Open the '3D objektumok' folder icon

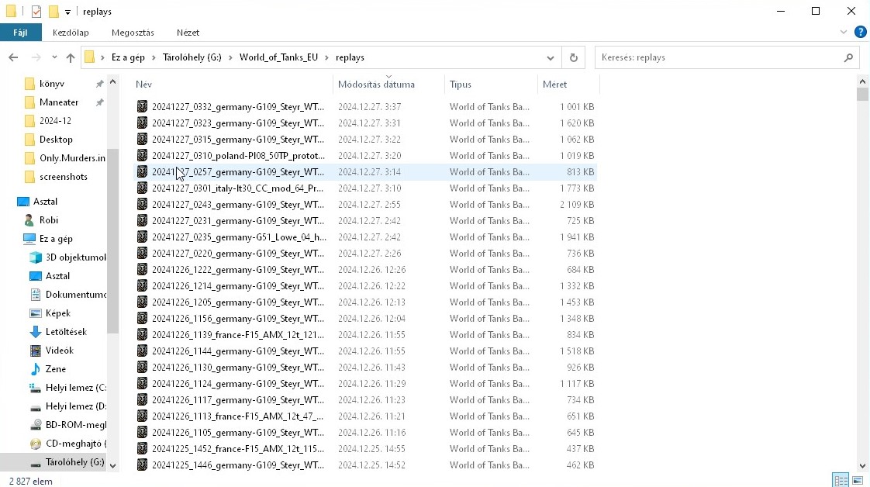pyautogui.click(x=36, y=257)
